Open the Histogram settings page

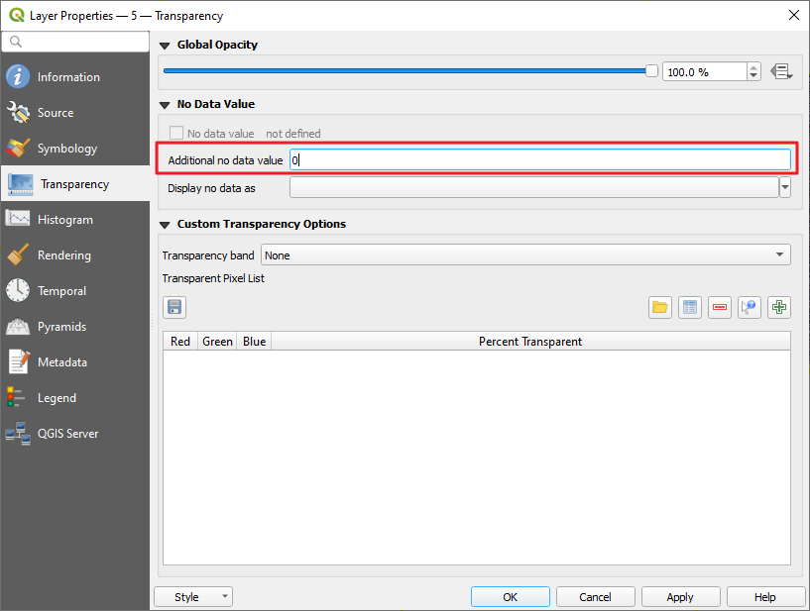point(64,220)
